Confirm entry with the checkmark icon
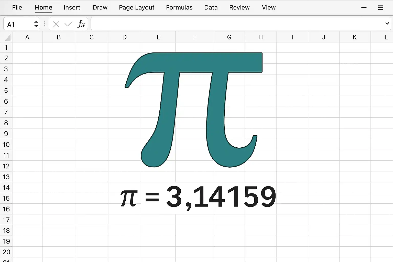The width and height of the screenshot is (393, 262). pyautogui.click(x=68, y=24)
